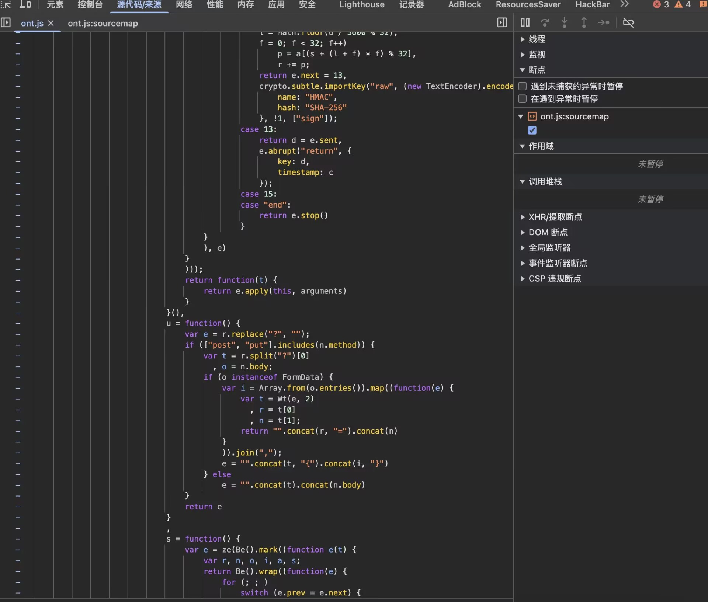Step out of current function

(x=584, y=22)
